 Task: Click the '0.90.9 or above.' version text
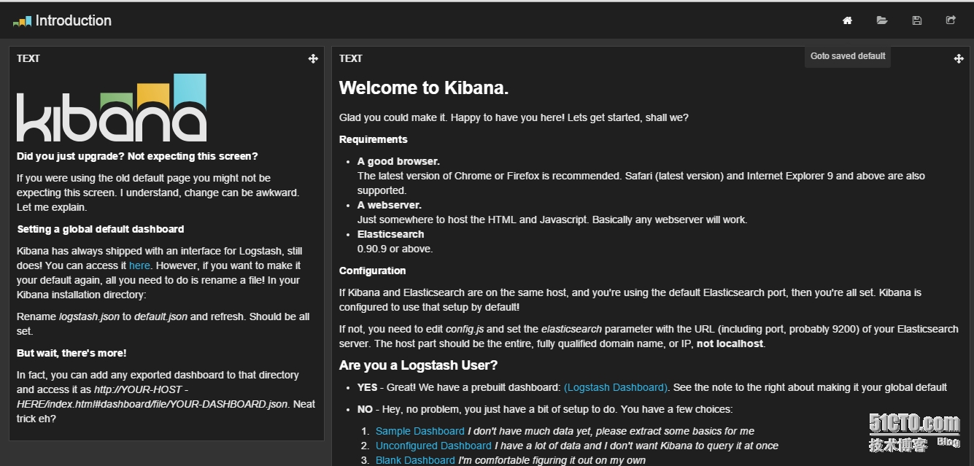click(x=395, y=249)
